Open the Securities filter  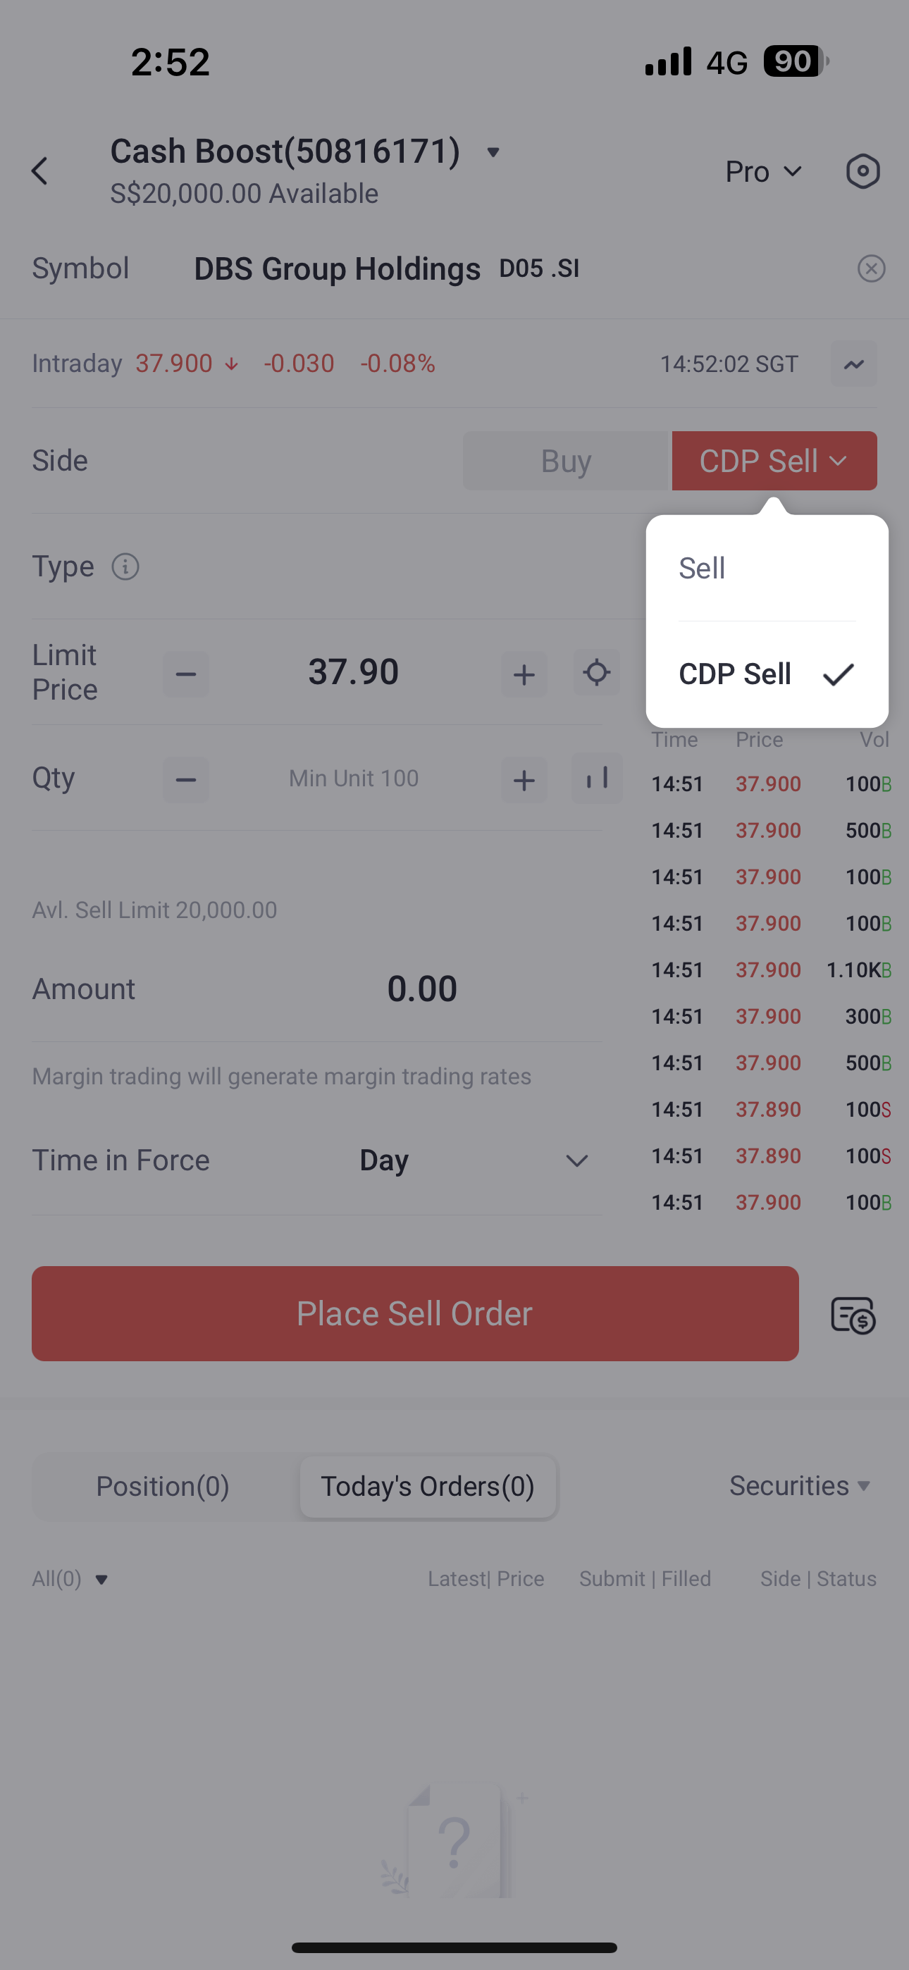[800, 1485]
